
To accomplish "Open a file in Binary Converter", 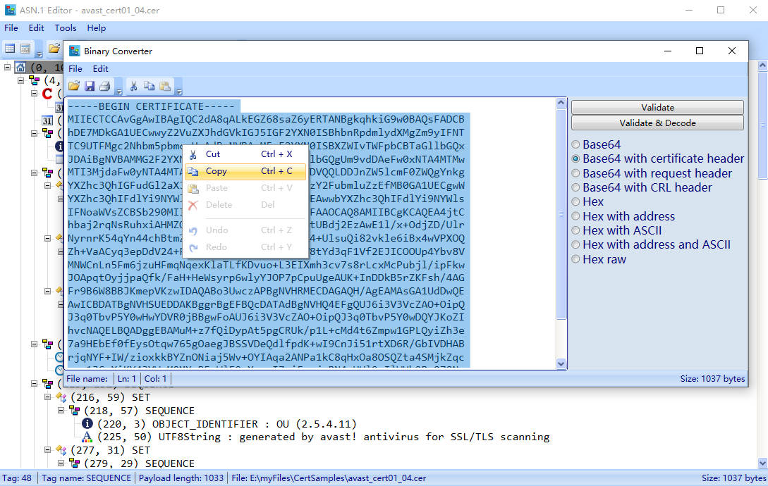I will click(74, 85).
